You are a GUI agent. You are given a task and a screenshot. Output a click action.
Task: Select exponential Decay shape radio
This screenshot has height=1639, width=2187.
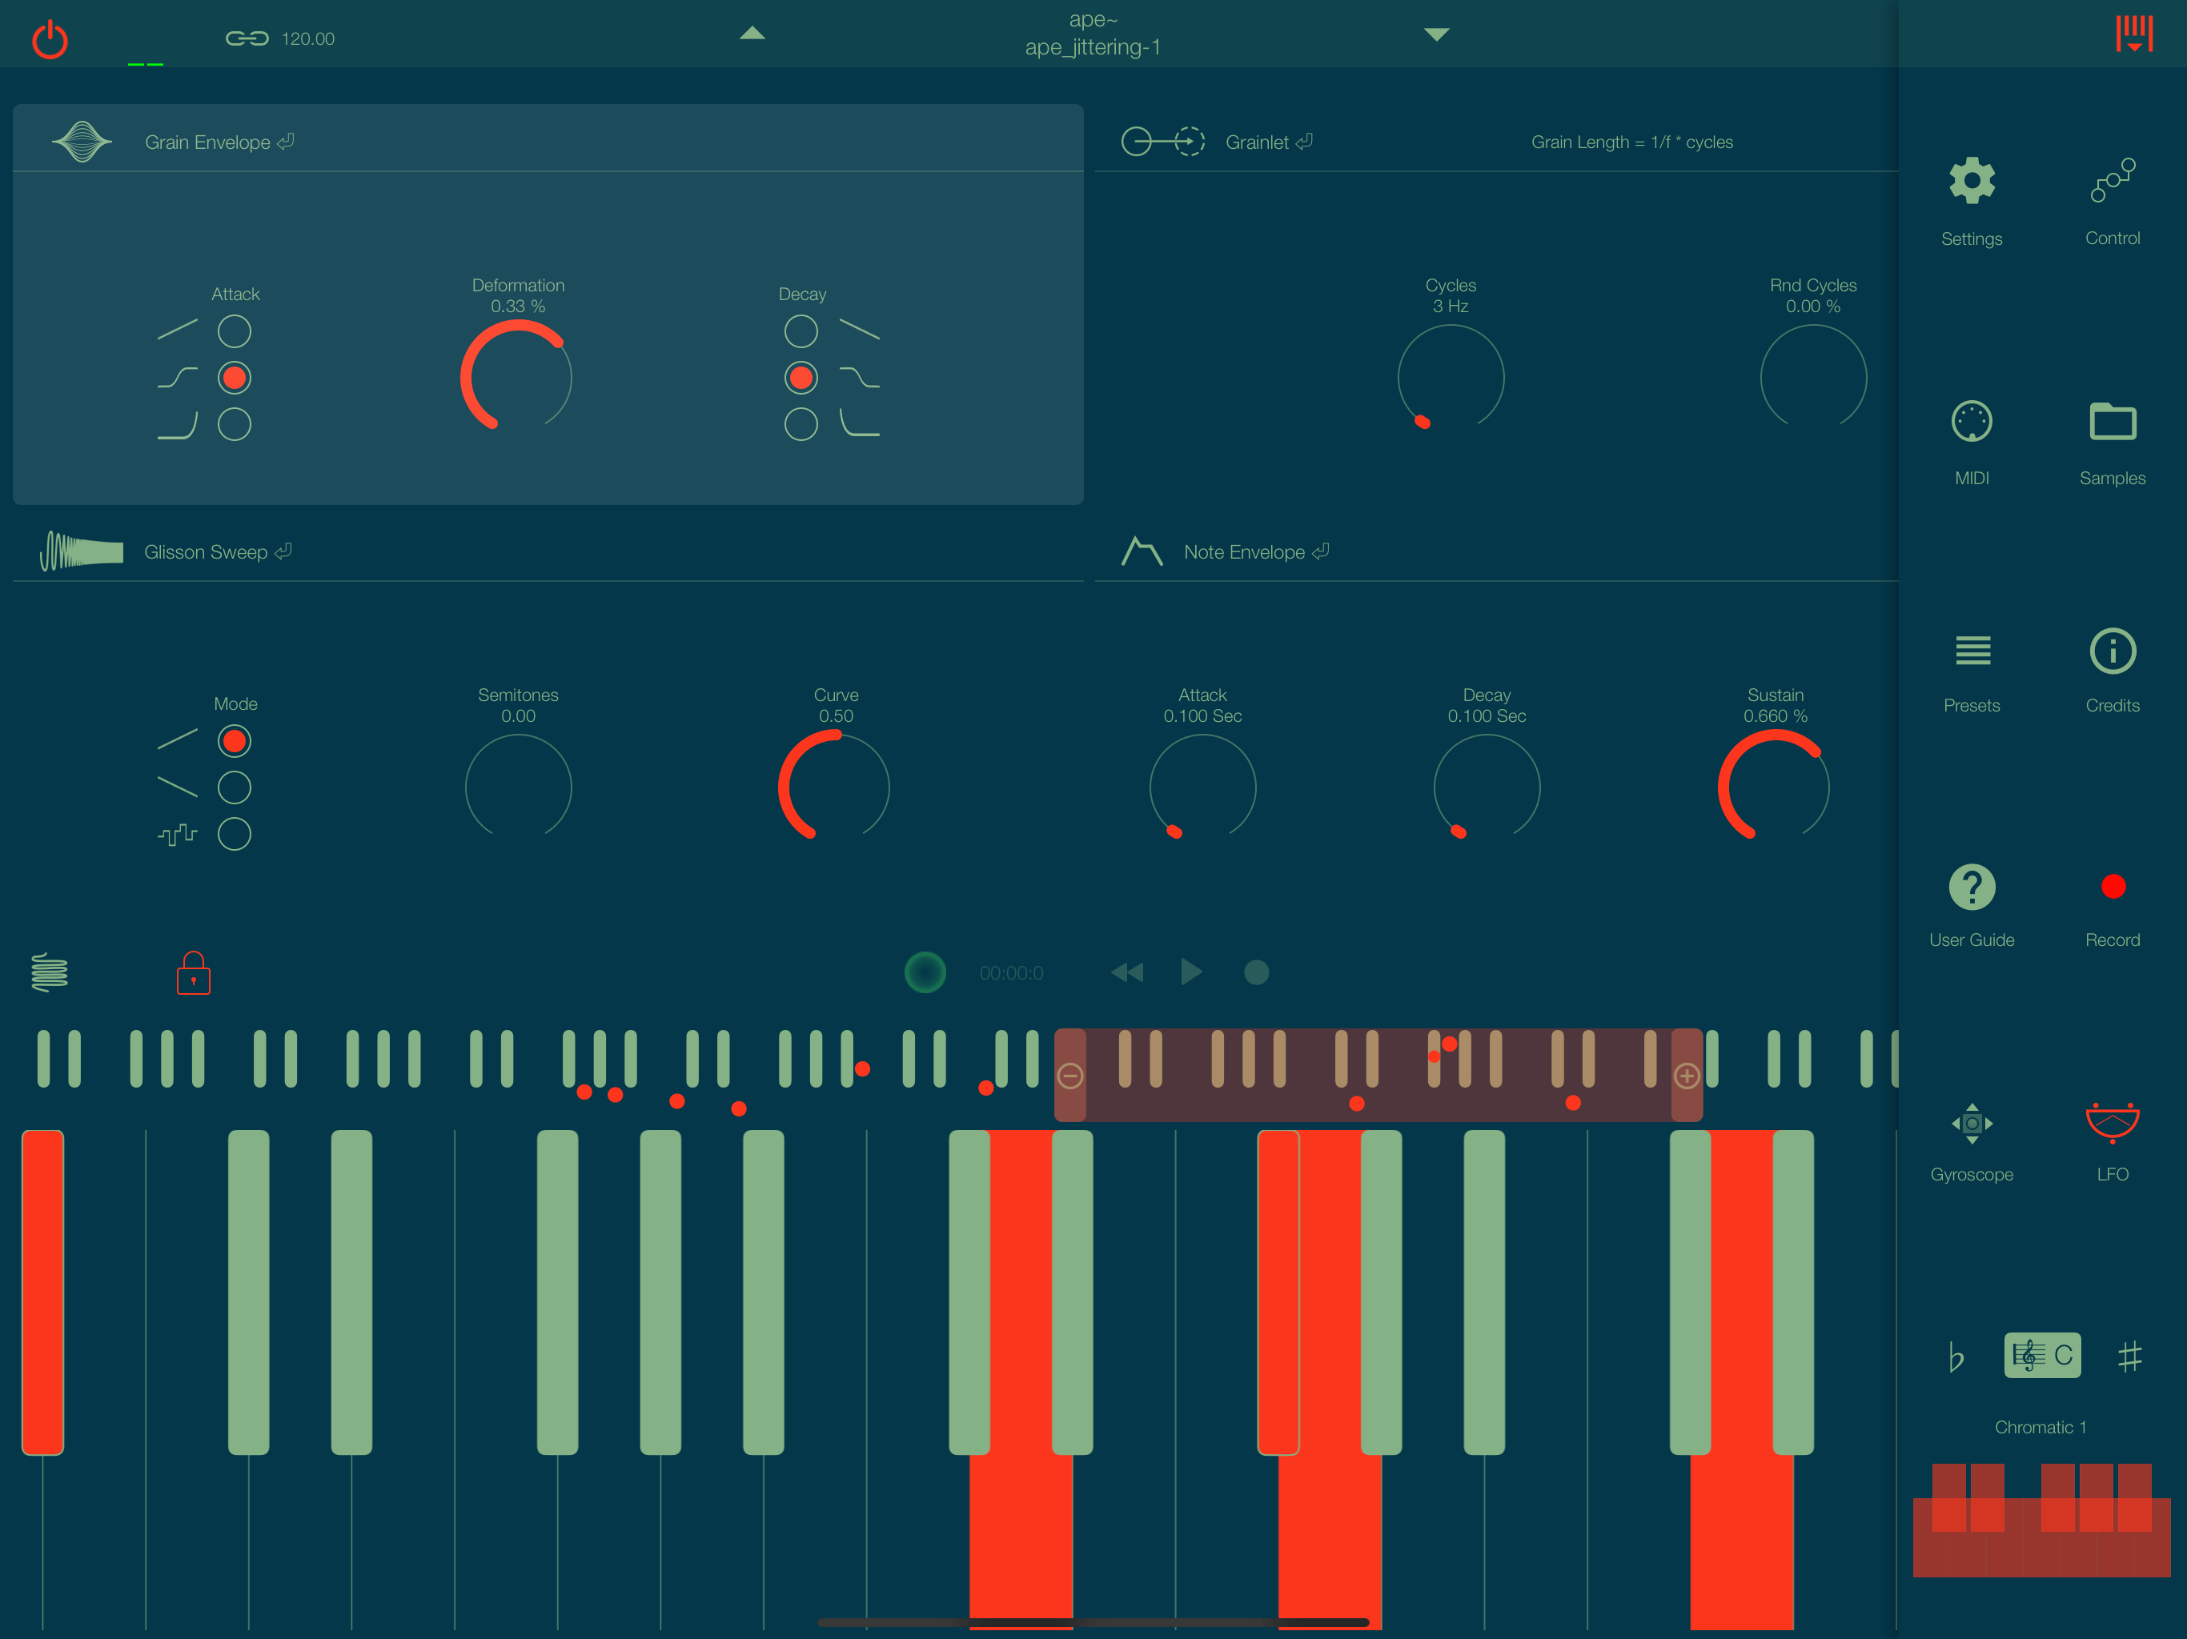pyautogui.click(x=801, y=424)
